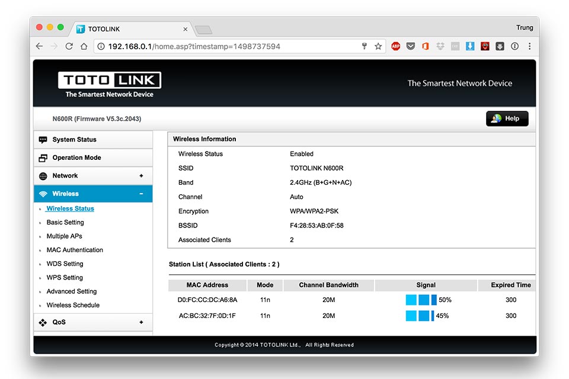Select SSID value TOTOLINK N600R
Image resolution: width=569 pixels, height=379 pixels.
[317, 168]
